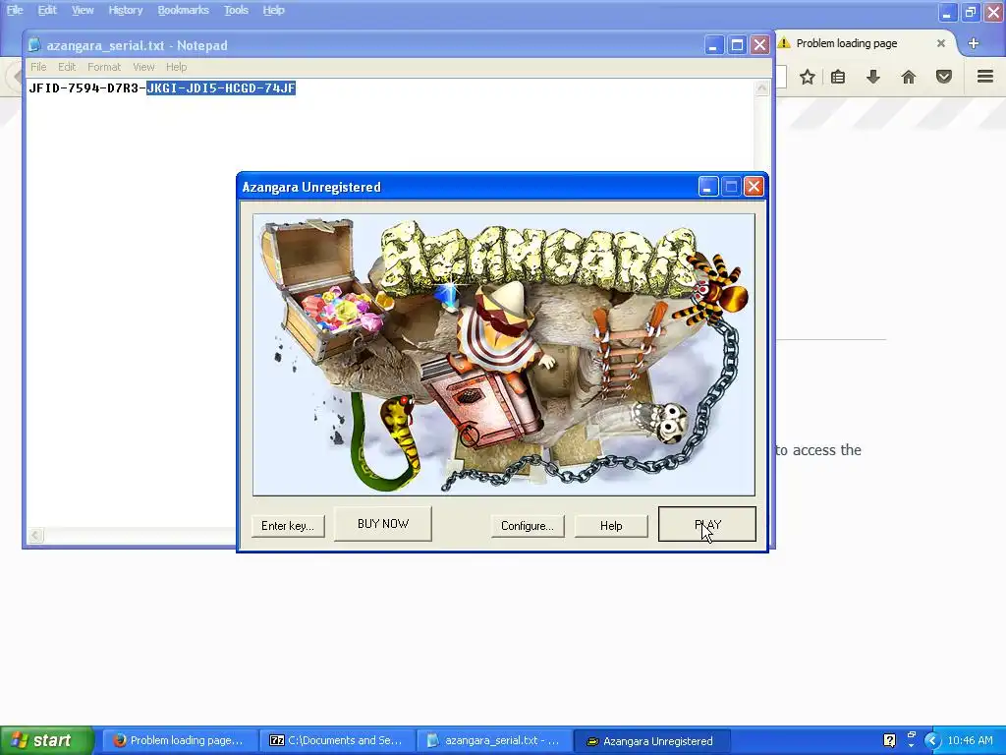Close the Azangara Unregistered window
The height and width of the screenshot is (755, 1006).
[x=754, y=187]
